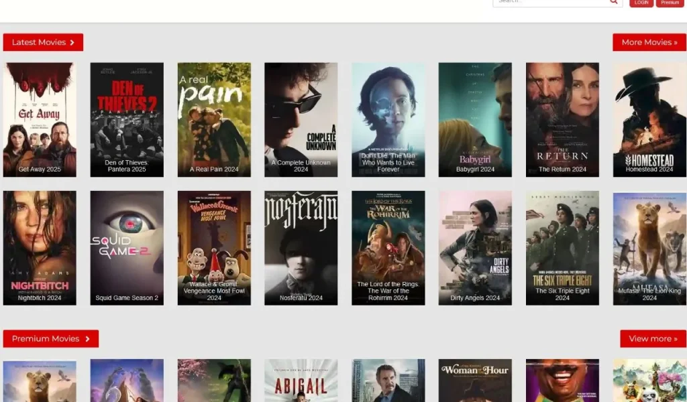Click the arrow icon beside Latest Movies
This screenshot has height=402, width=687.
click(x=72, y=42)
